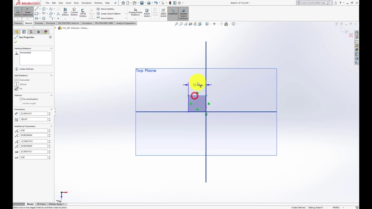Click the Rebuild traffic light icon

170,3
